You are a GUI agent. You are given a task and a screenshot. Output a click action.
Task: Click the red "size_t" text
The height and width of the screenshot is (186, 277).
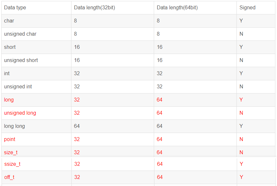11,153
